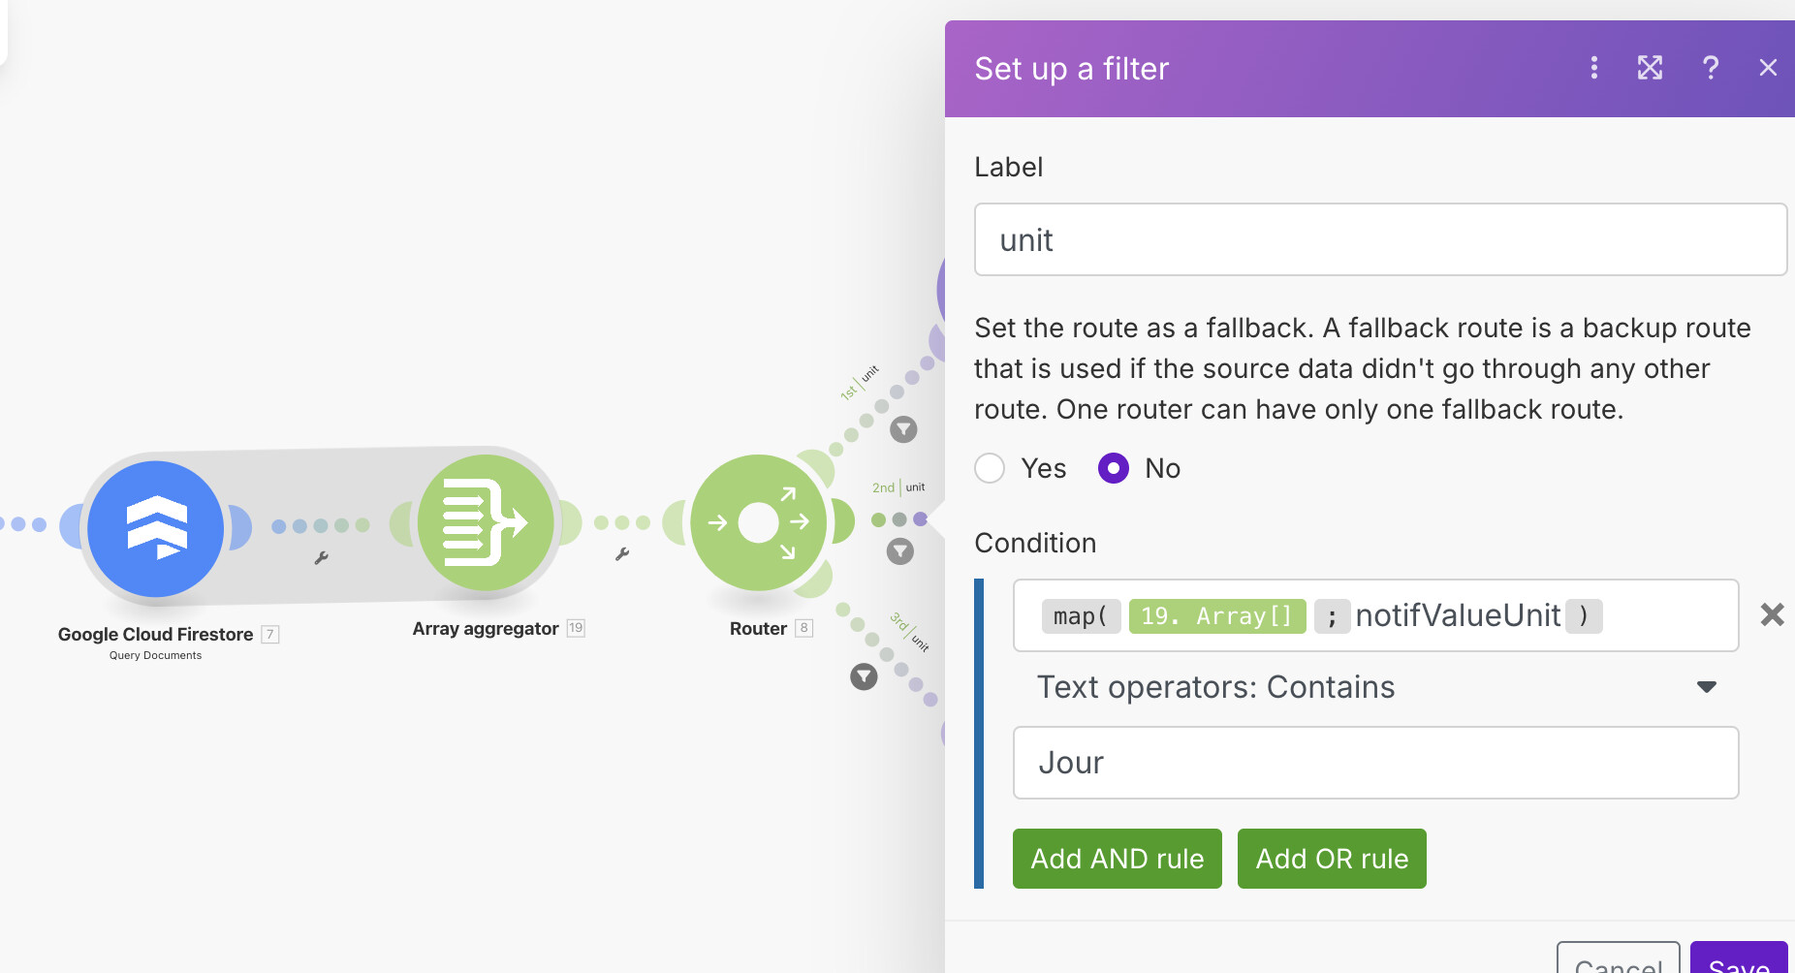Click the wrench between Firestore and aggregator

[322, 558]
